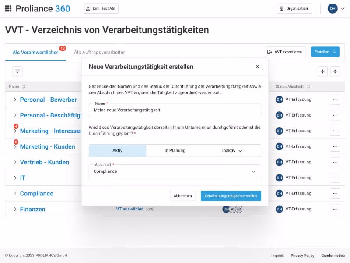Open the Organisation button

click(x=294, y=8)
